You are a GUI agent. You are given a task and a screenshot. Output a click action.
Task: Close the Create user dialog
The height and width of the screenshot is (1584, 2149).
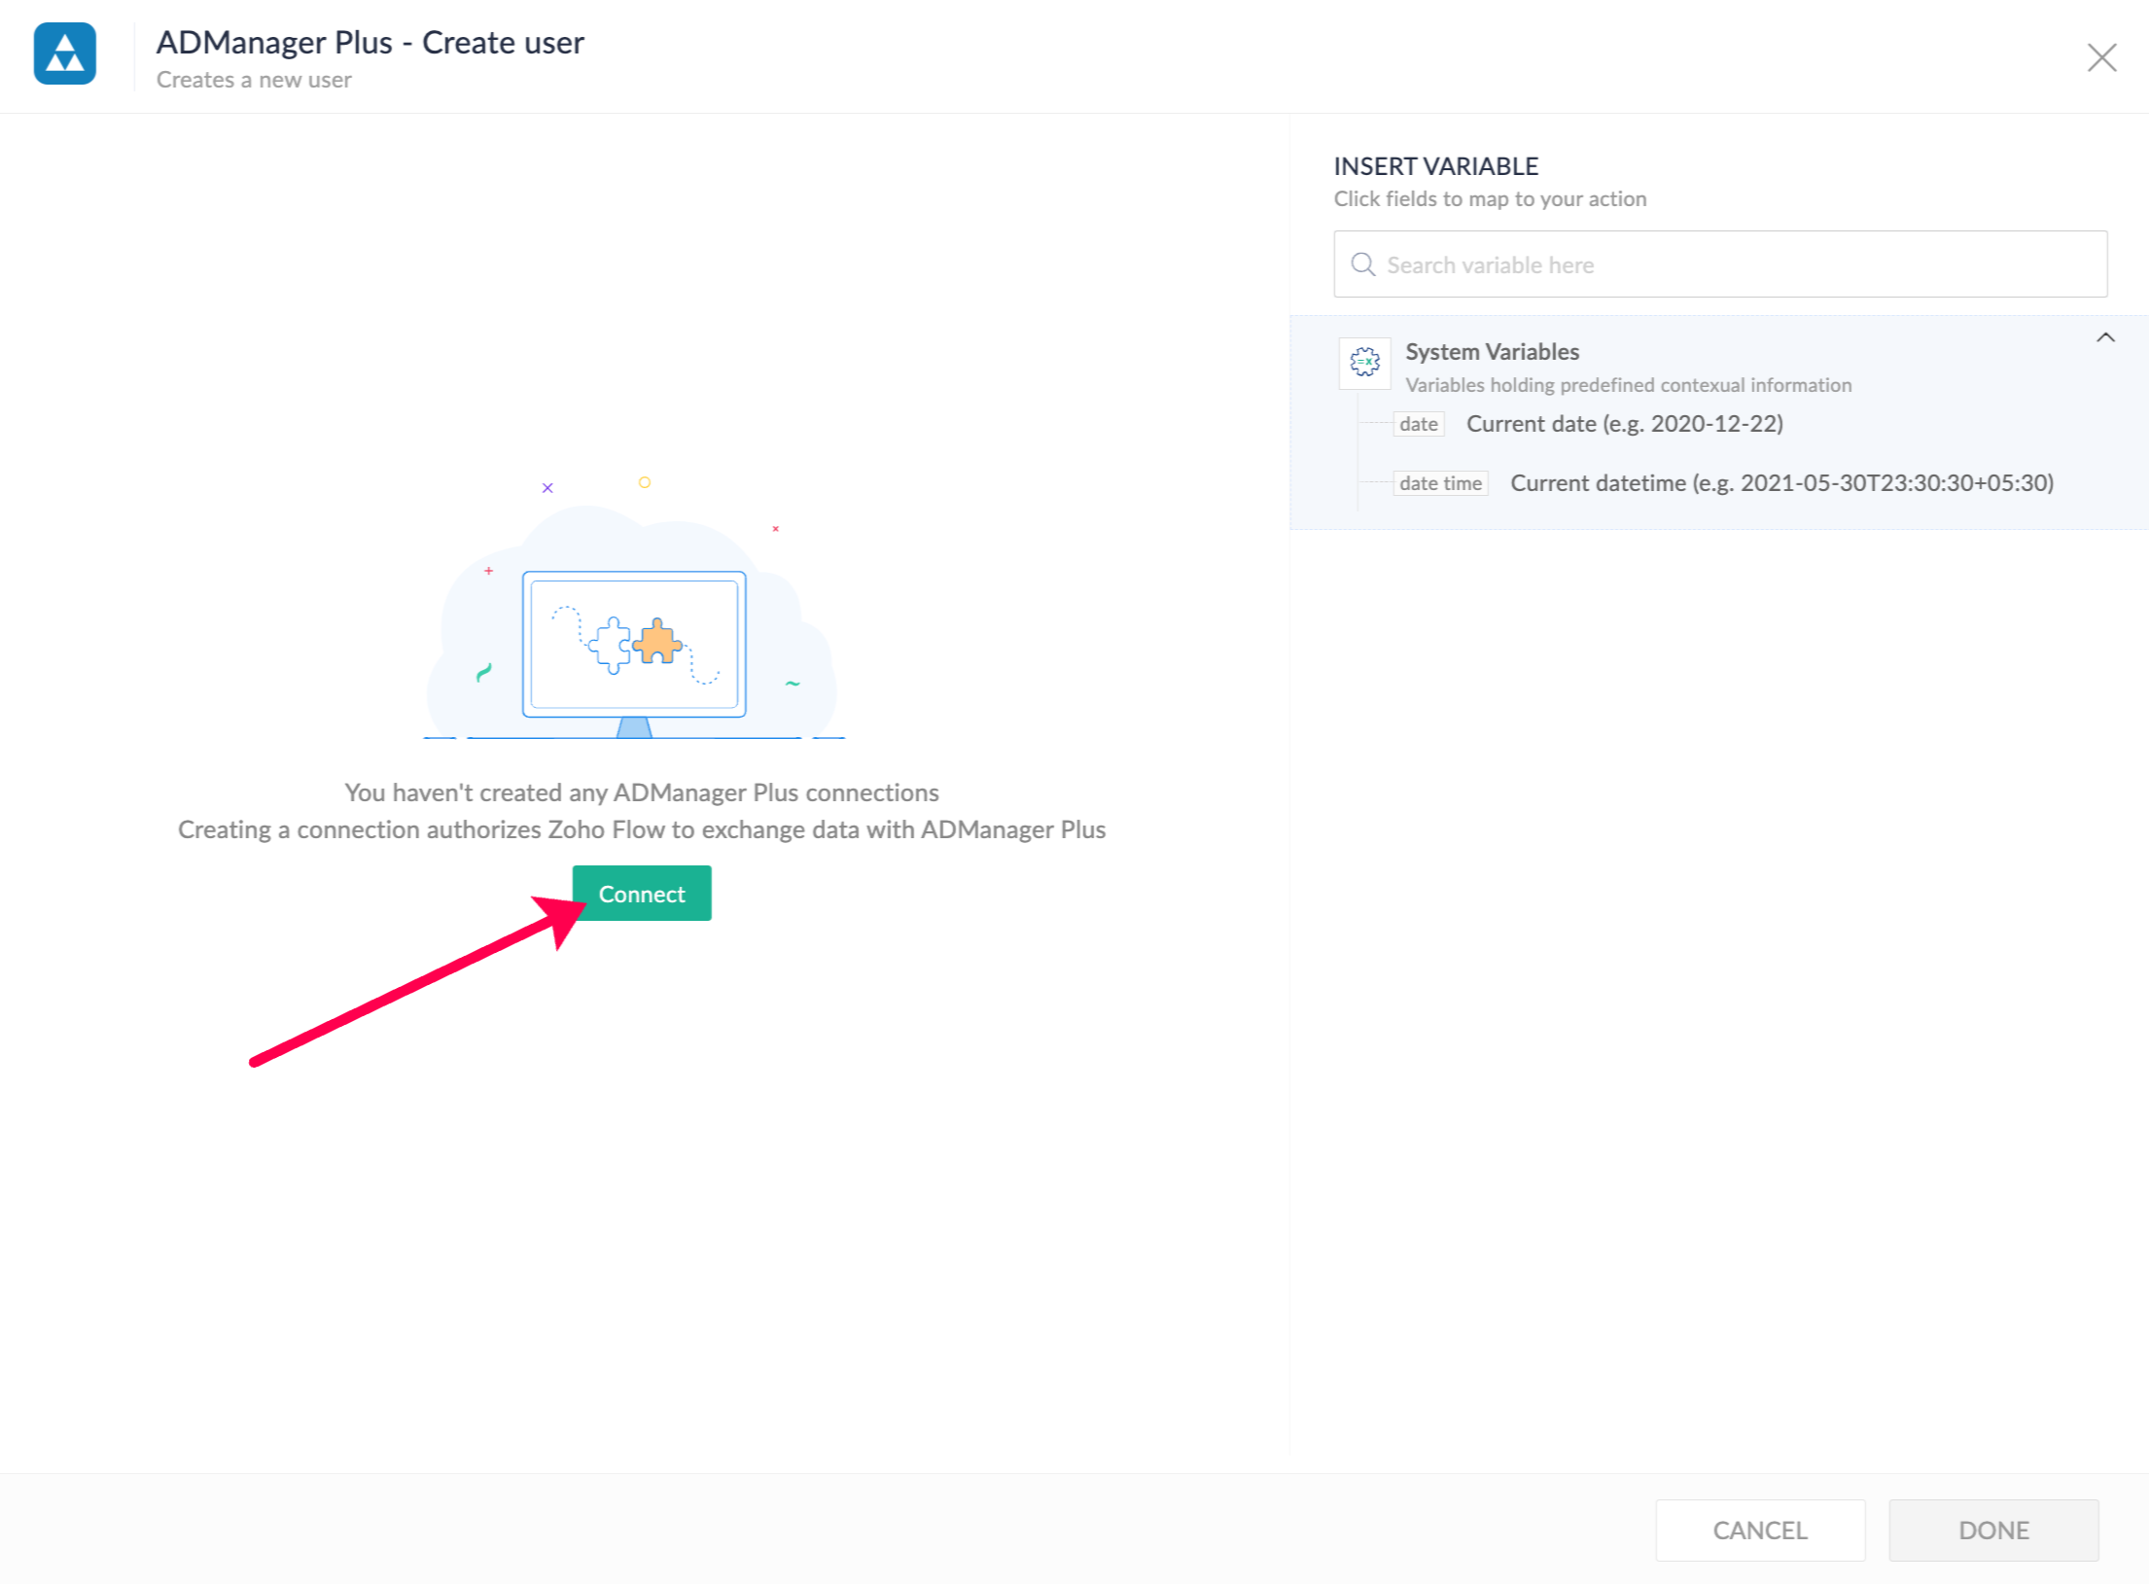[x=2101, y=57]
